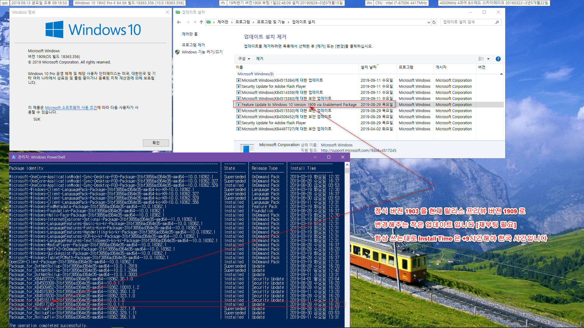Open the view options dropdown arrow

pyautogui.click(x=488, y=59)
